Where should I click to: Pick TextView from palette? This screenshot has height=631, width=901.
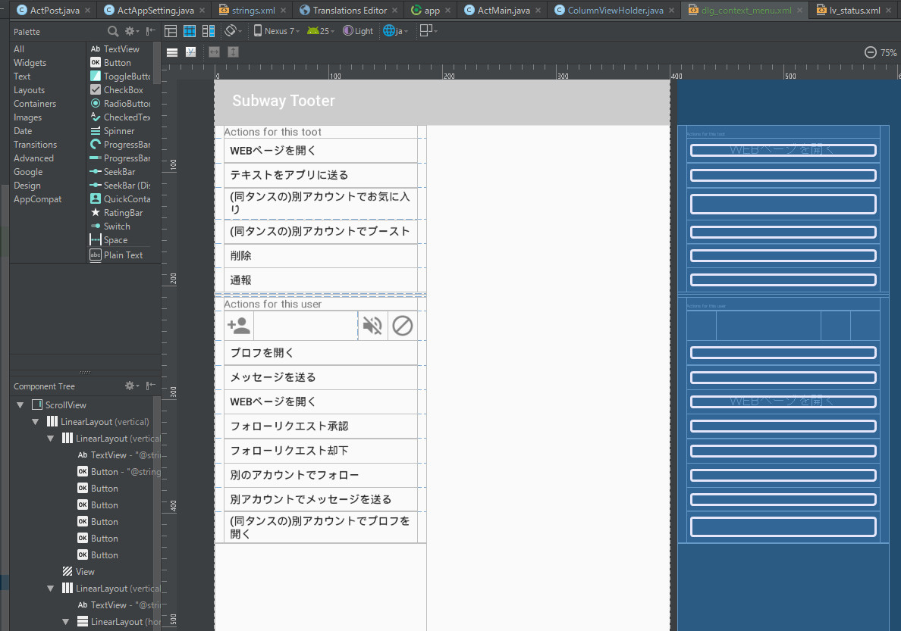click(x=120, y=49)
